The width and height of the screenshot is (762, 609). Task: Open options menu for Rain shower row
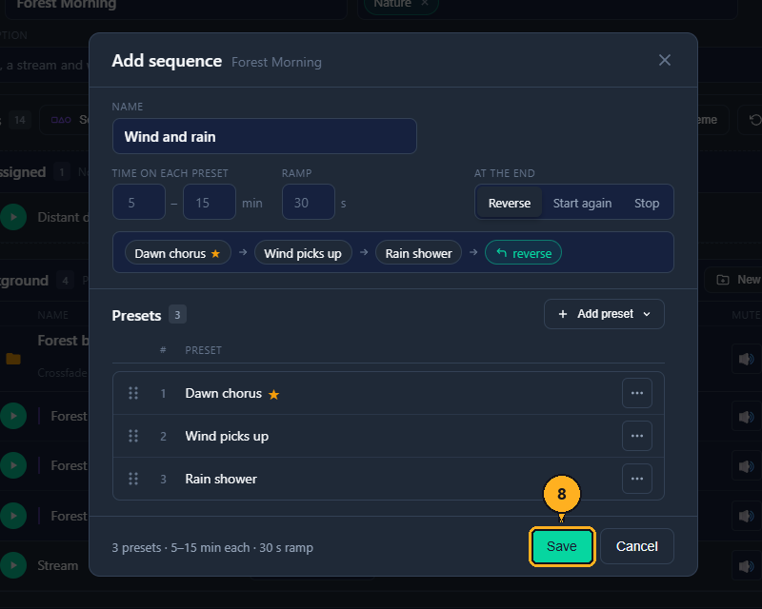pyautogui.click(x=636, y=479)
